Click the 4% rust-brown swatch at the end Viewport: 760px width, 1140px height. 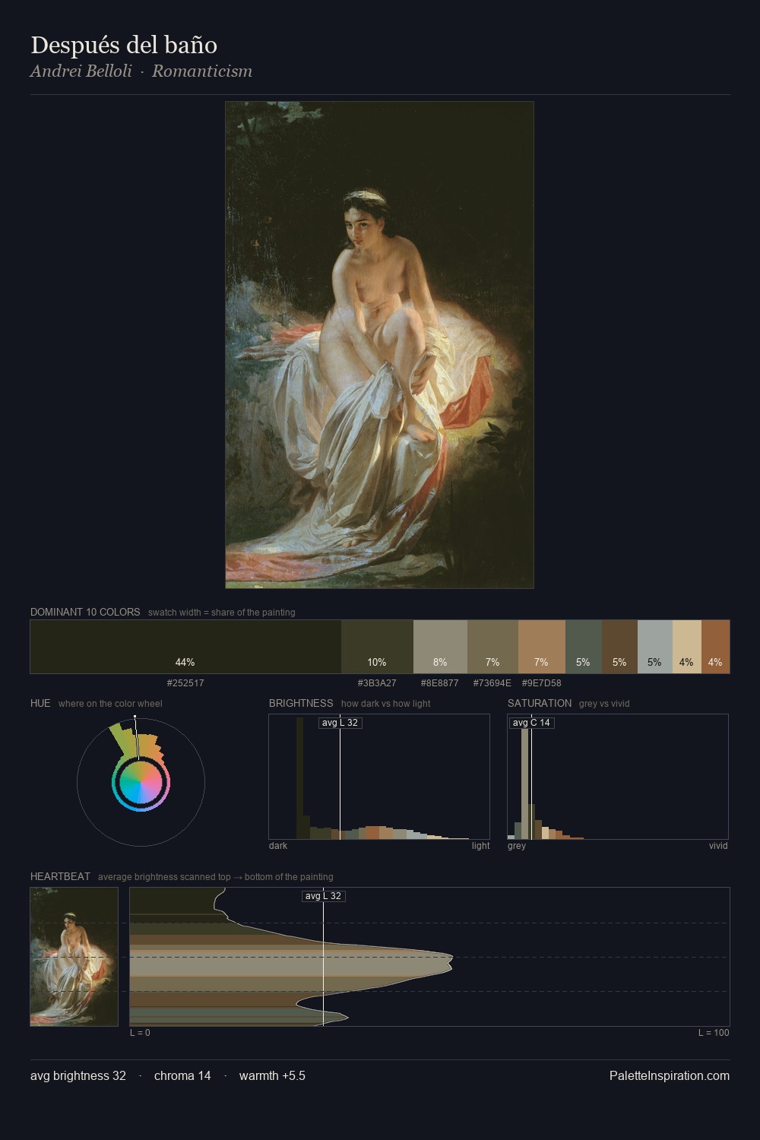tap(715, 647)
